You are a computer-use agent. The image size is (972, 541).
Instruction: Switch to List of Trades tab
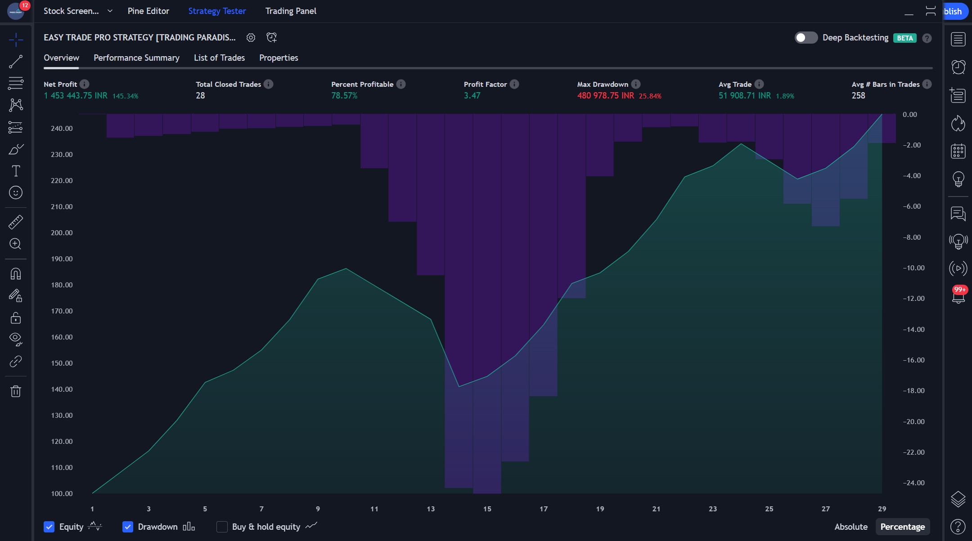click(x=219, y=58)
